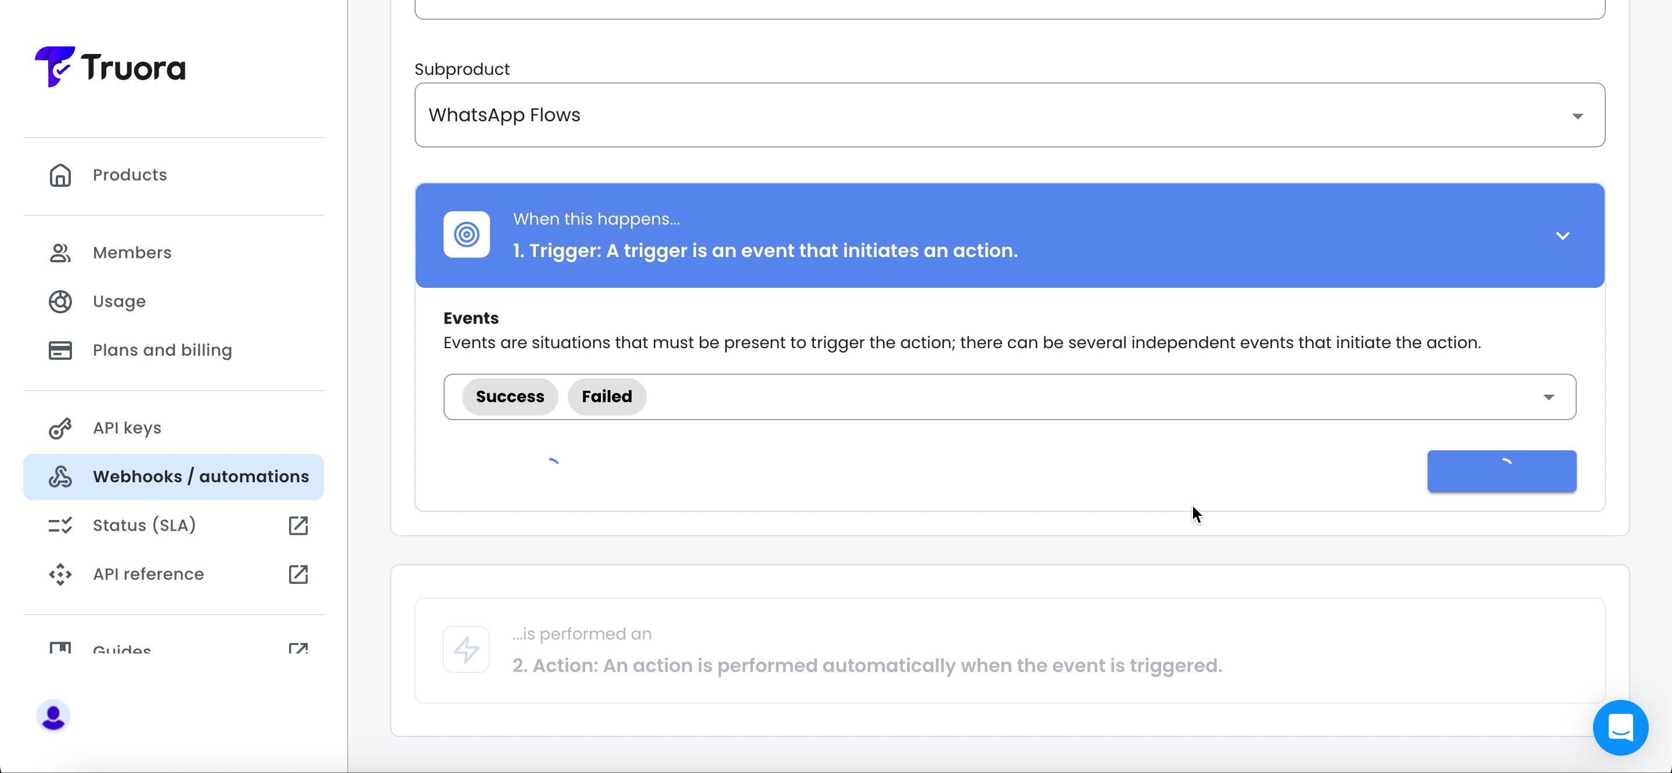Screen dimensions: 1672x773
Task: Click the Webhooks automations sidebar icon
Action: [60, 476]
